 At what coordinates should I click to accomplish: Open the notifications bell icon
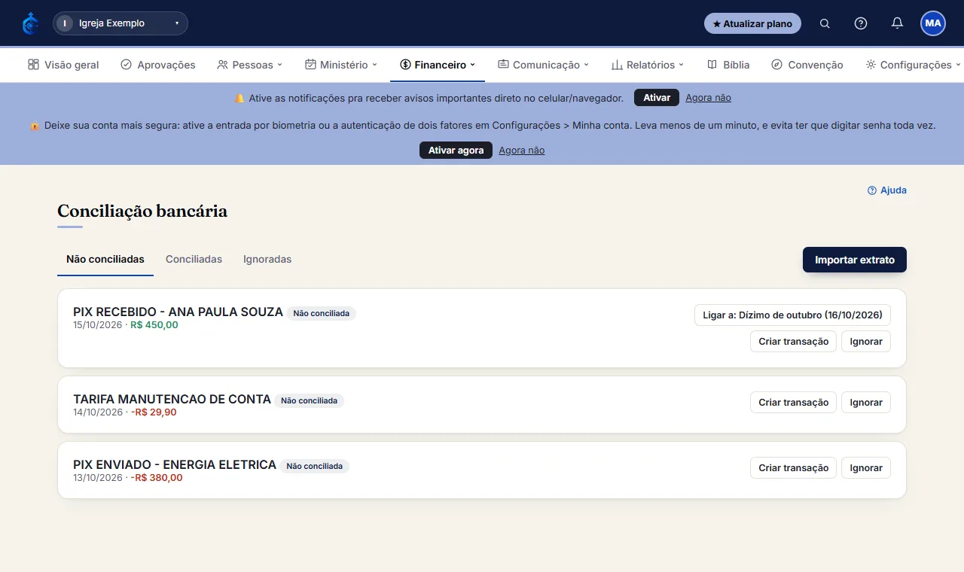tap(897, 23)
